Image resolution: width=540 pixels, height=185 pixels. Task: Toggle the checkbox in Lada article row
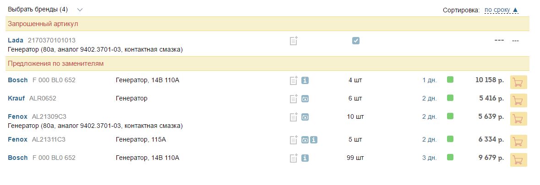pyautogui.click(x=356, y=41)
